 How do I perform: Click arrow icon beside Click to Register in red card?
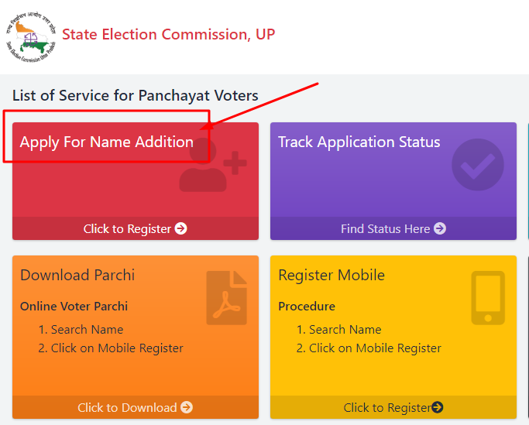click(x=180, y=228)
